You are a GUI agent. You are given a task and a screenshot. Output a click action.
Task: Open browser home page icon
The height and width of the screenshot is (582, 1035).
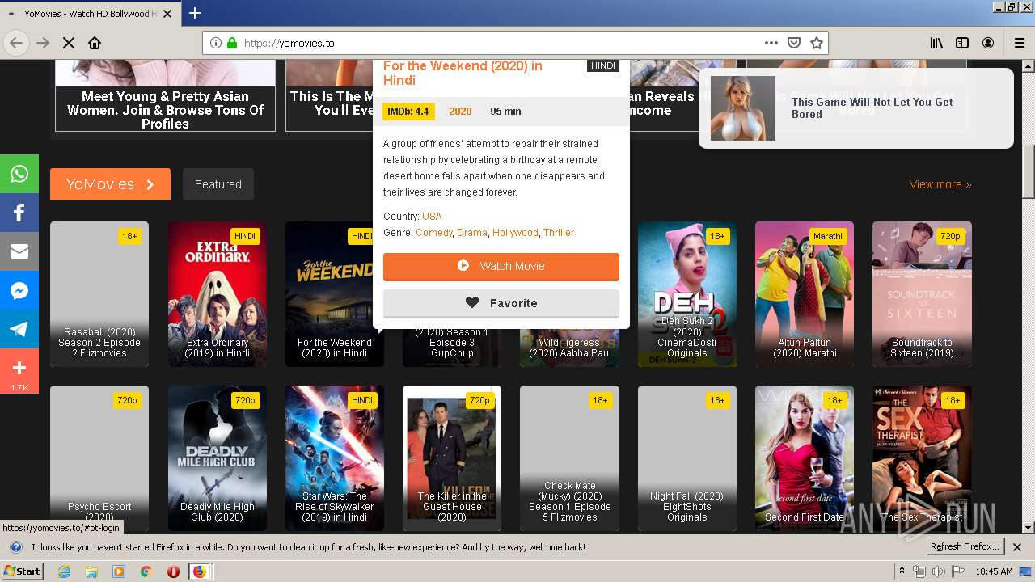point(95,43)
